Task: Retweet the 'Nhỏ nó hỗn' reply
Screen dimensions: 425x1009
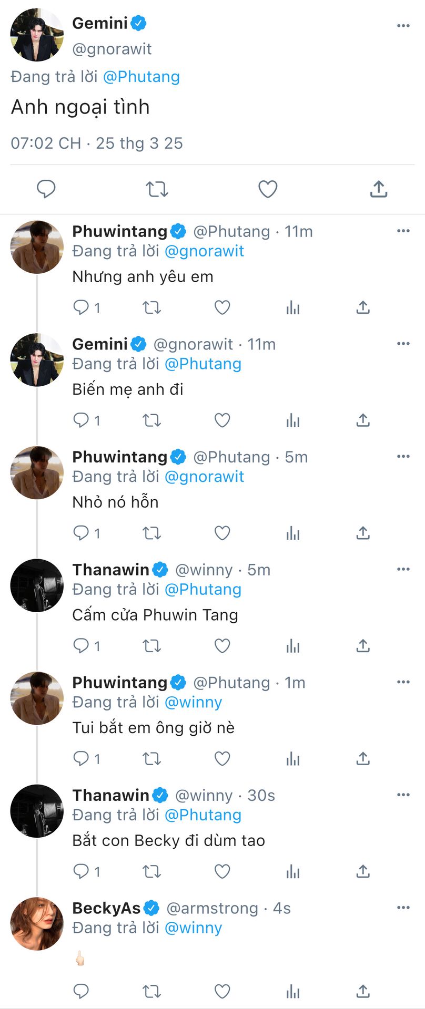Action: point(152,533)
